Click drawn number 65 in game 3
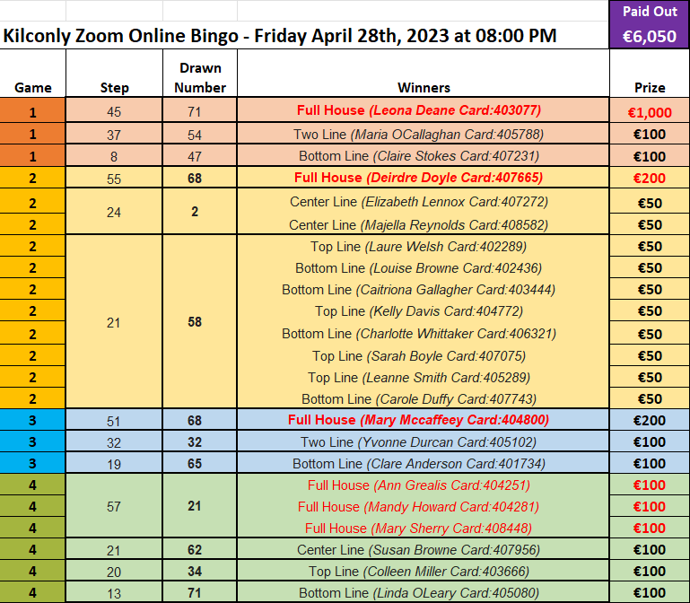Screen dimensions: 690x603 click(x=200, y=463)
